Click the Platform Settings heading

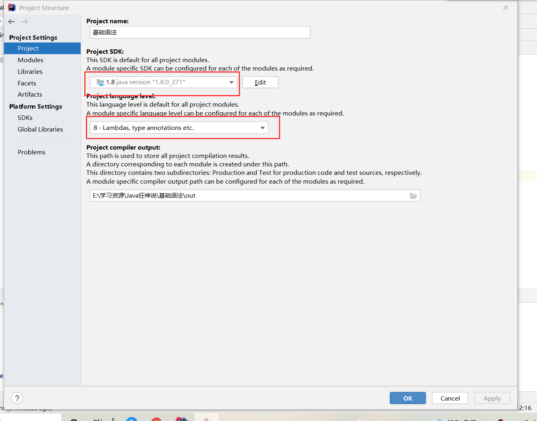[36, 106]
